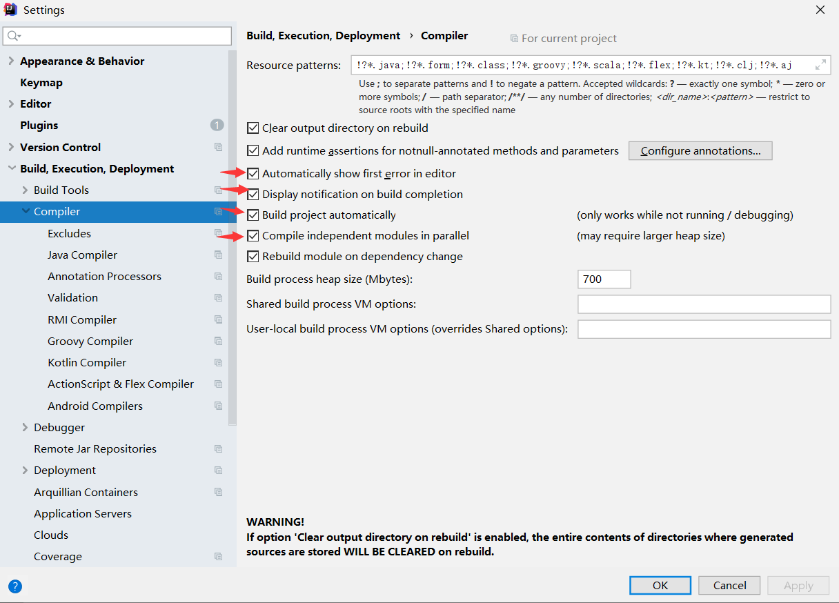Viewport: 839px width, 603px height.
Task: Select Excludes under Compiler
Action: pyautogui.click(x=69, y=233)
